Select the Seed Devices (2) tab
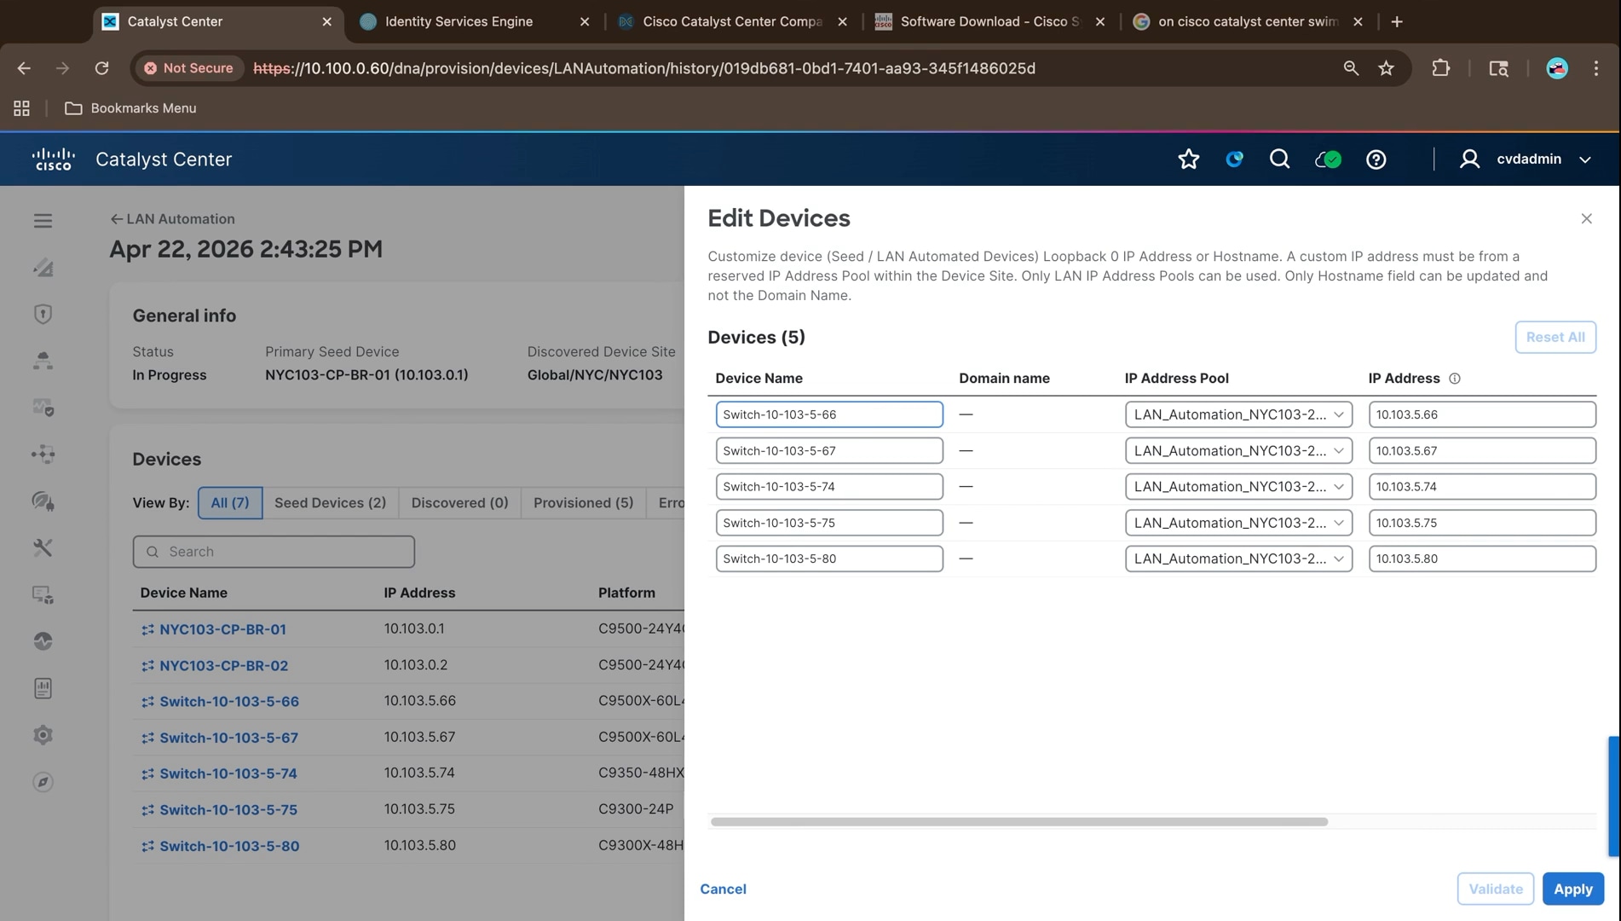Screen dimensions: 1621x921 tap(330, 503)
